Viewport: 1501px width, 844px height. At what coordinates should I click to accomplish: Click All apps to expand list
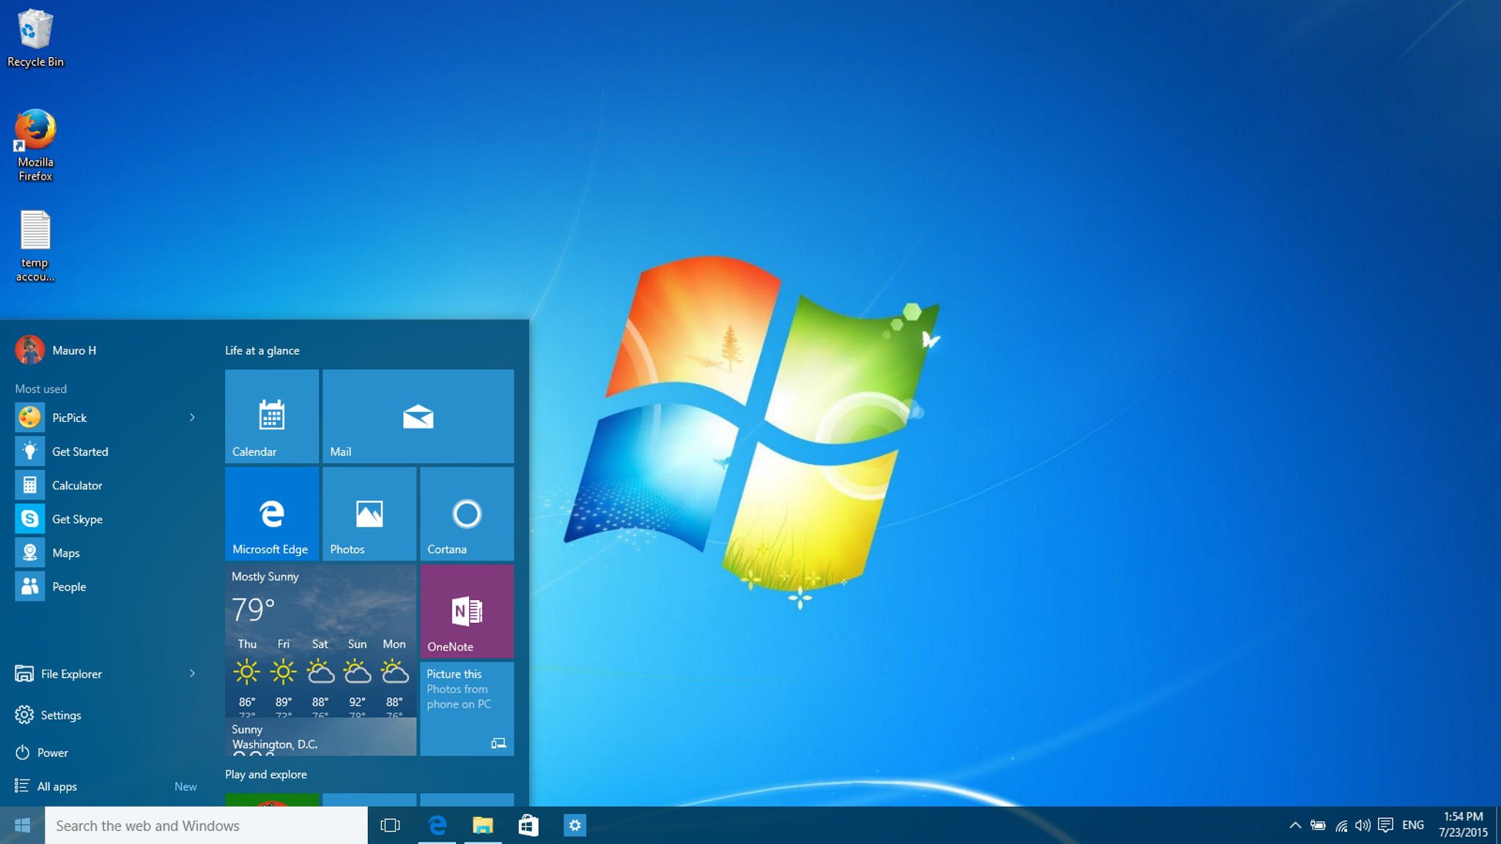[58, 785]
